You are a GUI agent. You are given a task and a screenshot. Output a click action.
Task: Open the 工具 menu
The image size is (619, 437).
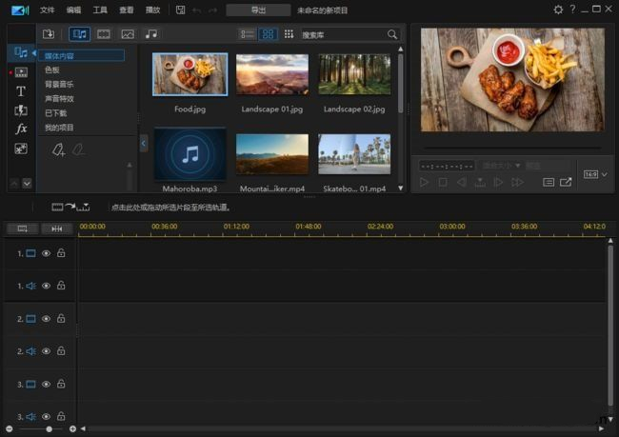[x=100, y=10]
